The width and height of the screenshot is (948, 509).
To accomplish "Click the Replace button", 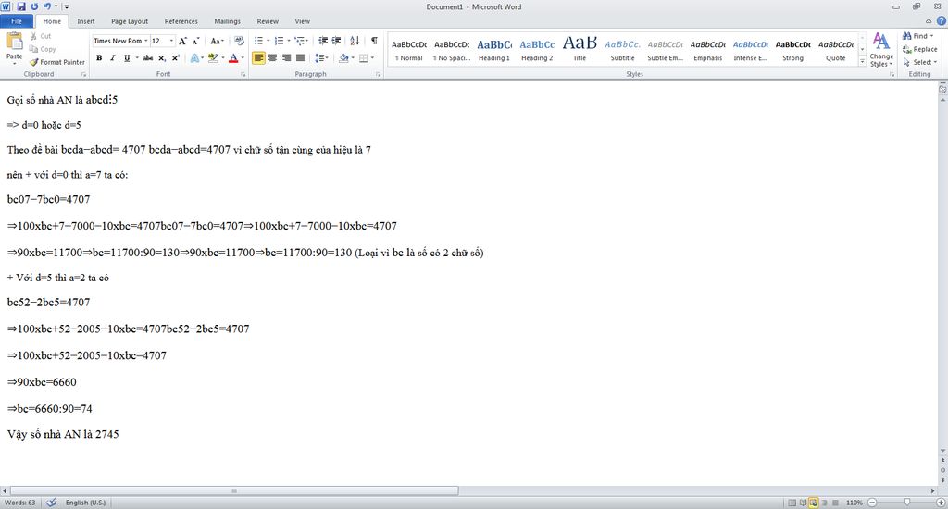I will click(x=919, y=50).
